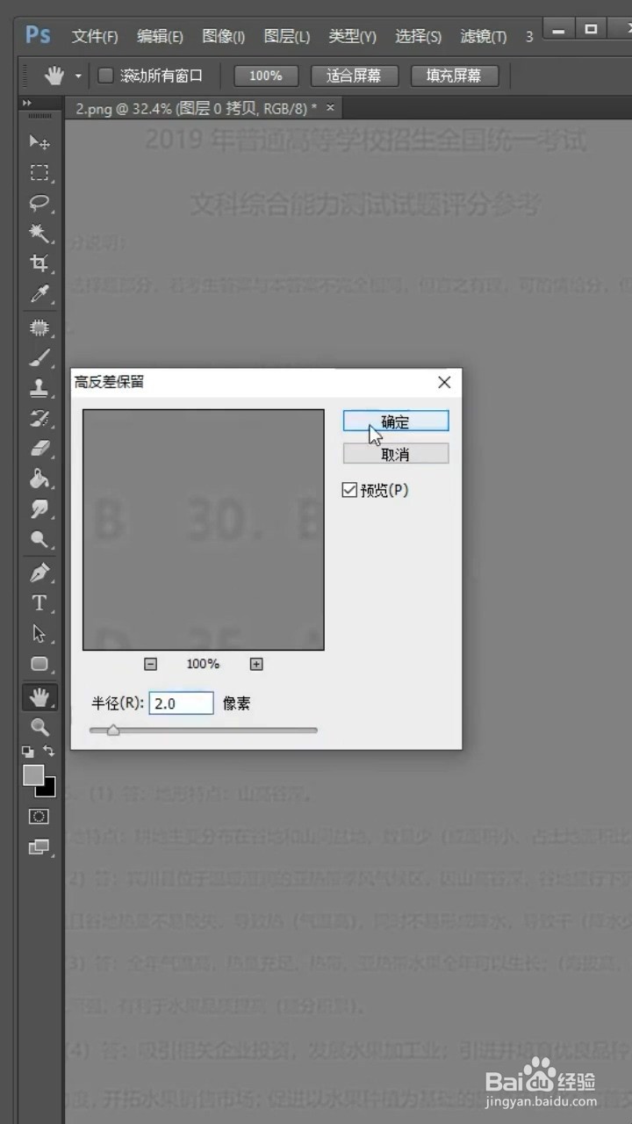Image resolution: width=632 pixels, height=1124 pixels.
Task: Click the High Pass preview thumbnail
Action: coord(204,530)
